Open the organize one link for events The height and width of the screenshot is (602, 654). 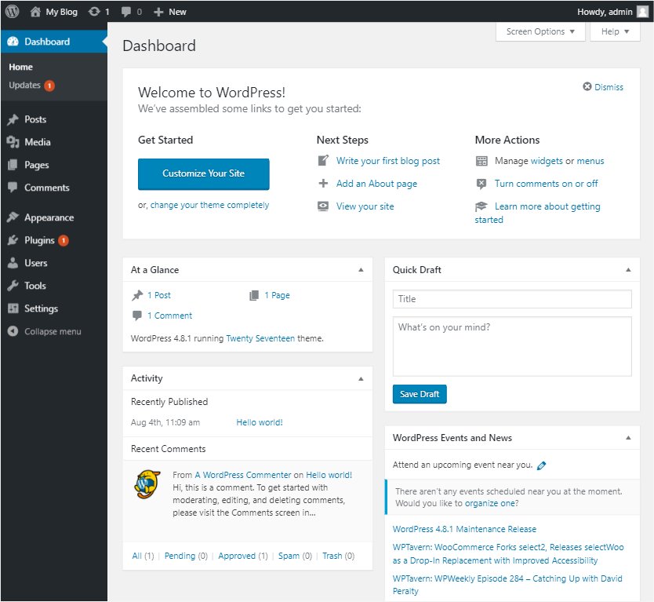490,503
